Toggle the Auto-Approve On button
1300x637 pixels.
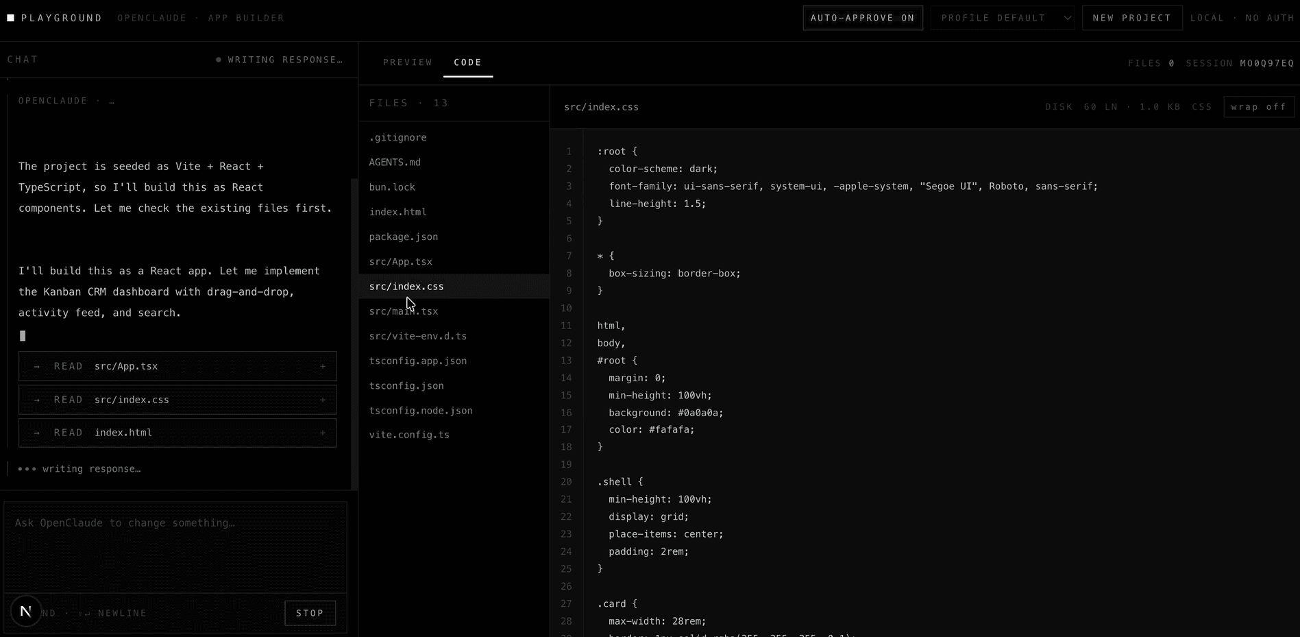point(862,18)
